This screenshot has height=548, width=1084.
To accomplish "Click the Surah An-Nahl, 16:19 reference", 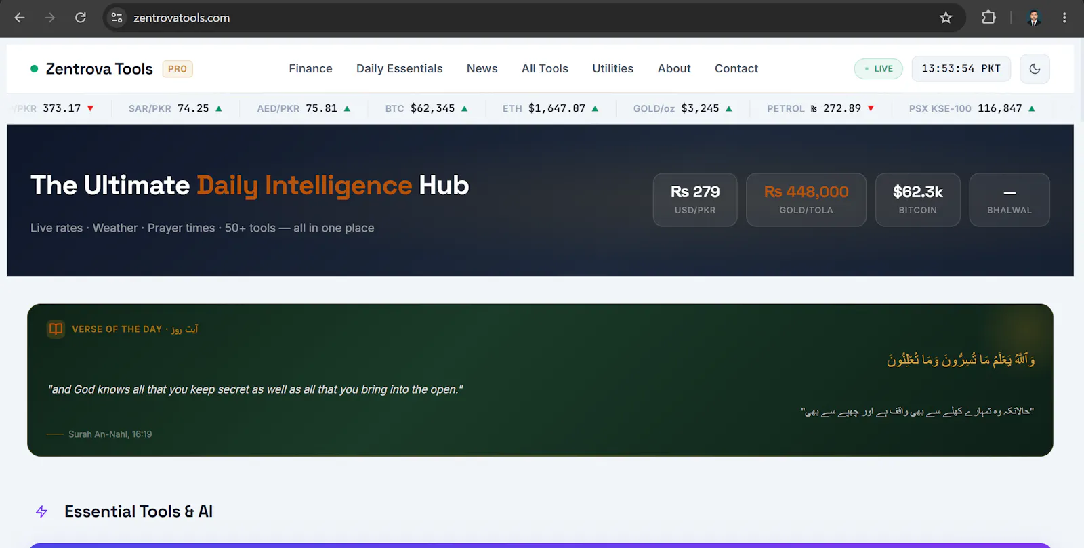I will pyautogui.click(x=110, y=434).
